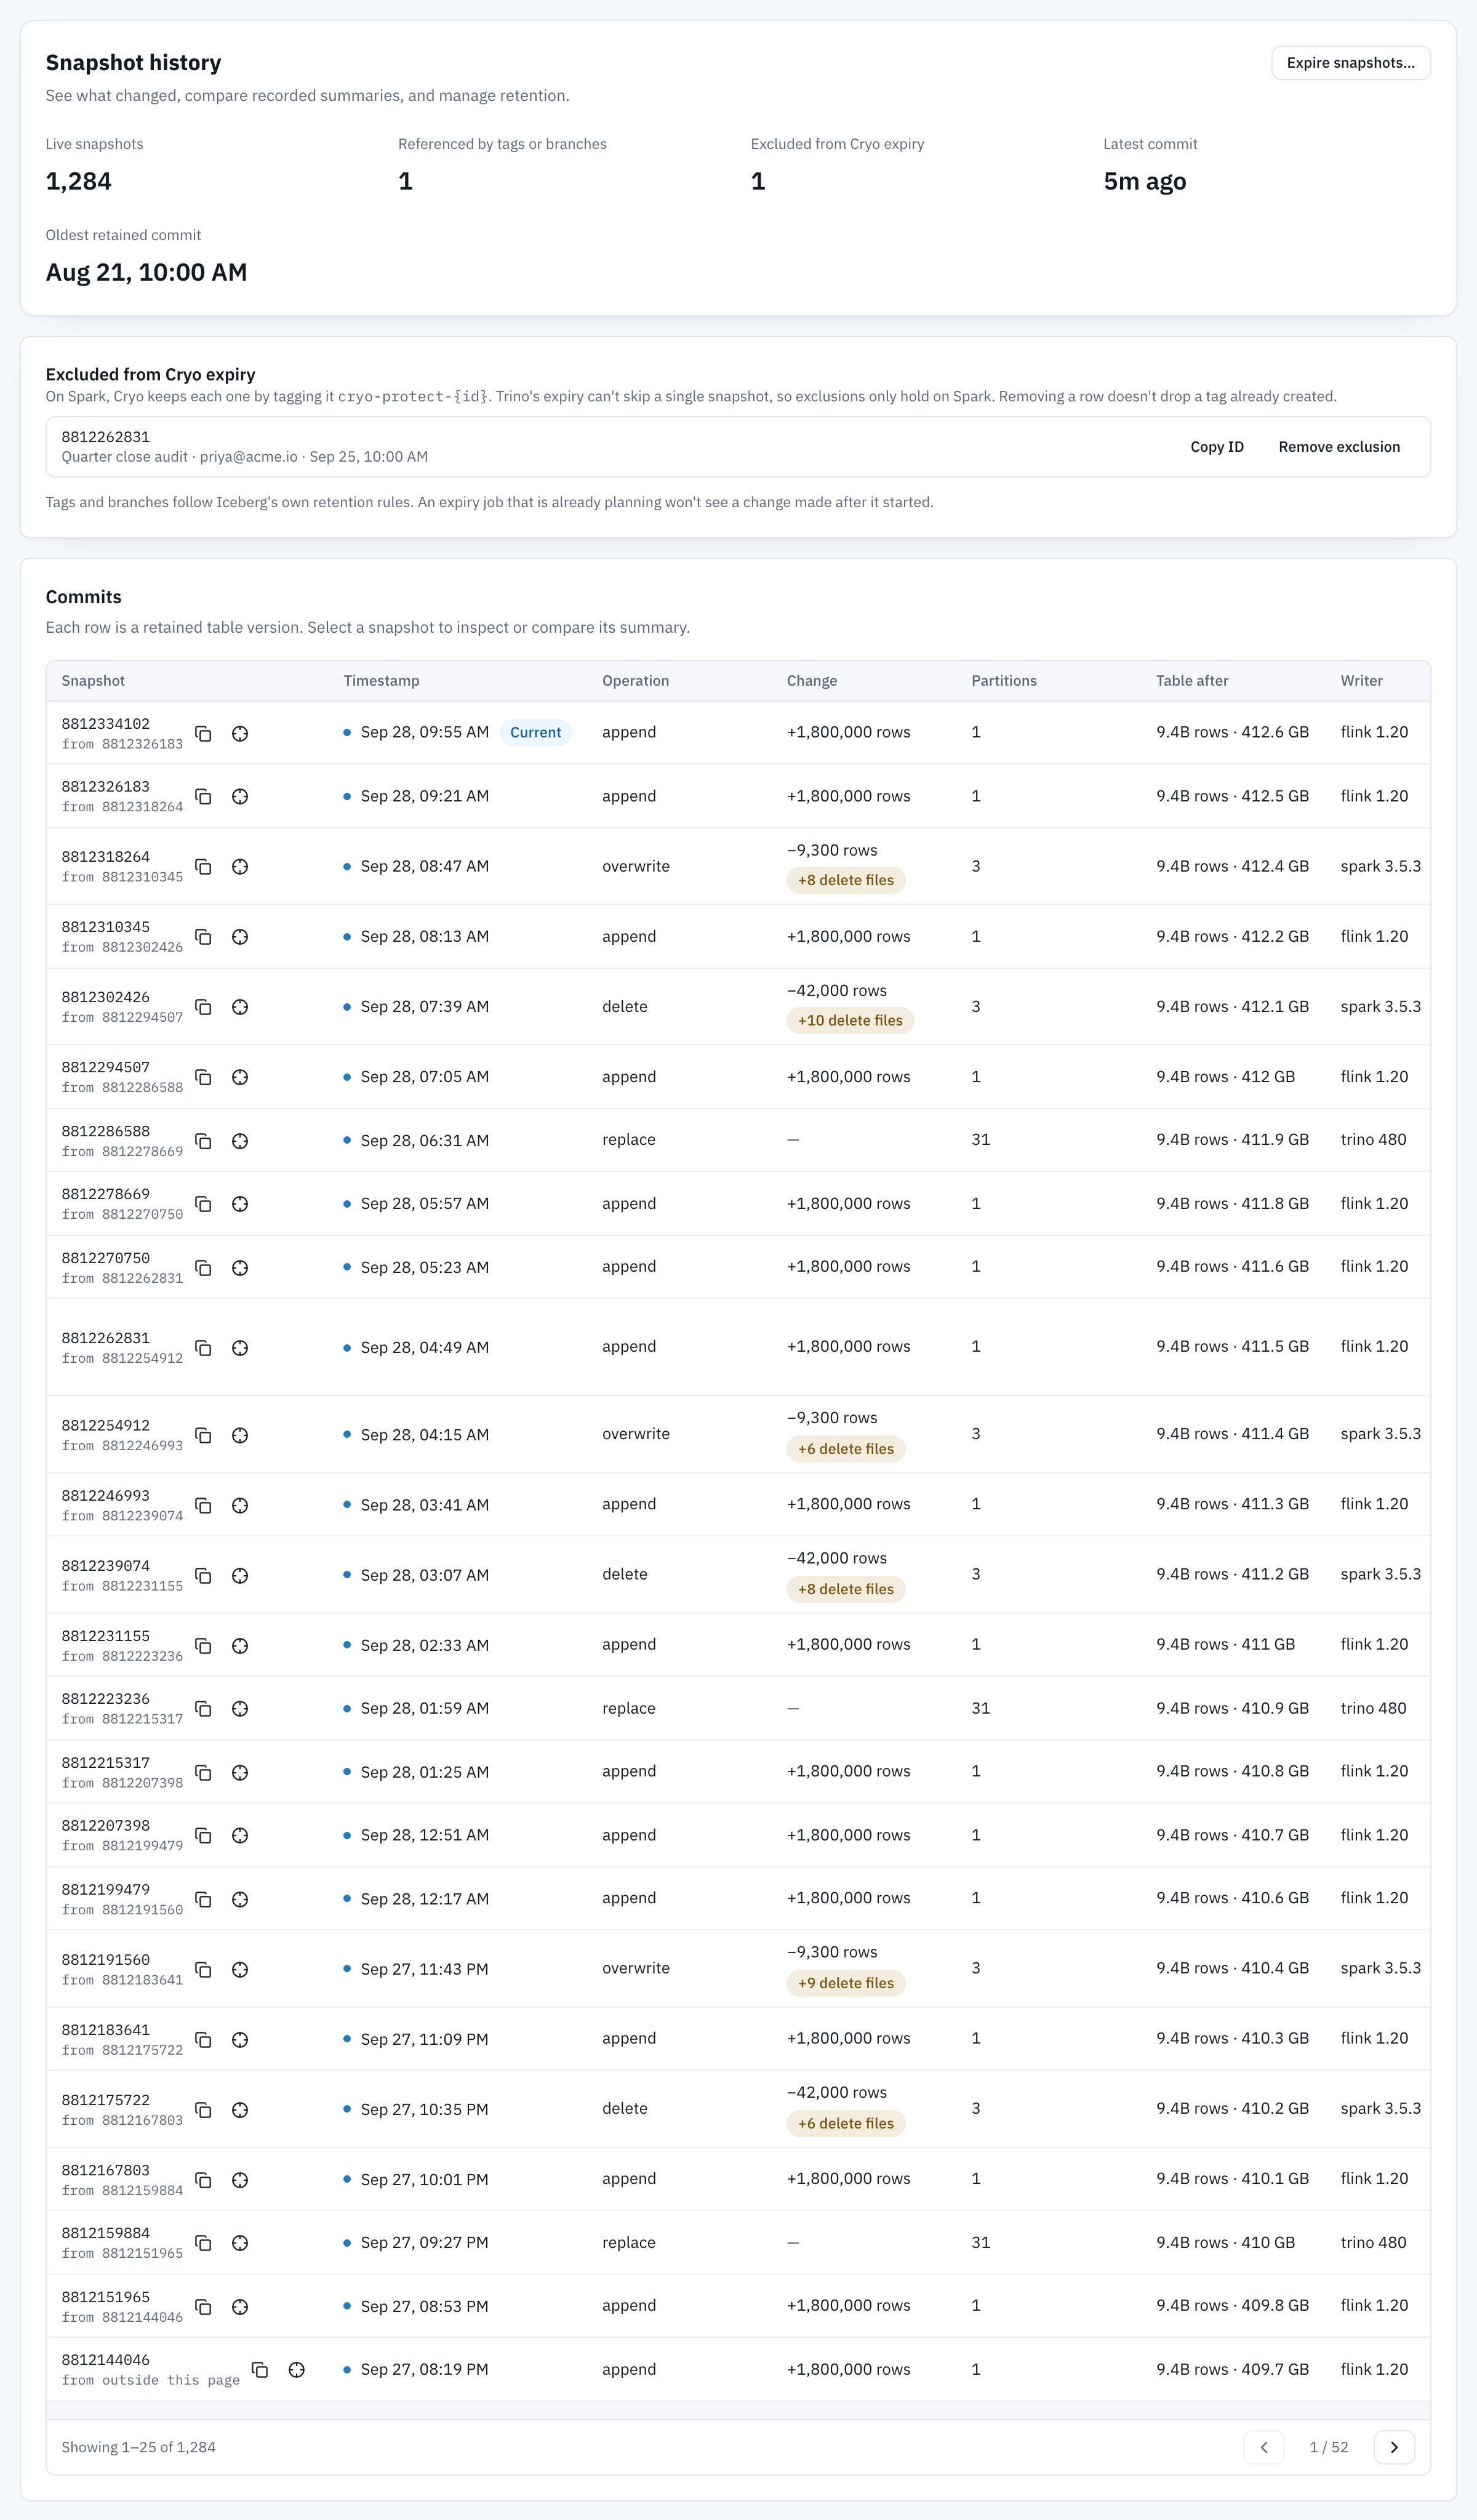Click crosshair icon for snapshot 8812254912
1477x2520 pixels.
pyautogui.click(x=240, y=1435)
